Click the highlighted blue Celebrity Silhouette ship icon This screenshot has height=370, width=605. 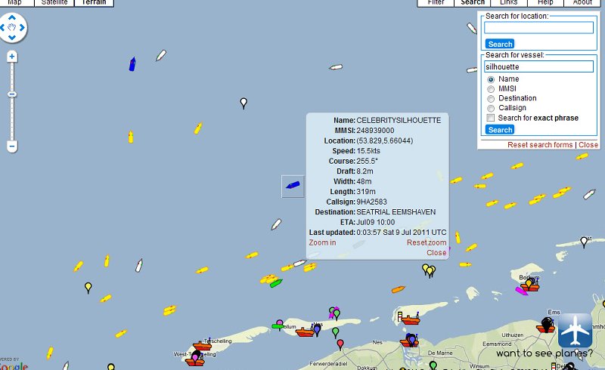pos(293,185)
